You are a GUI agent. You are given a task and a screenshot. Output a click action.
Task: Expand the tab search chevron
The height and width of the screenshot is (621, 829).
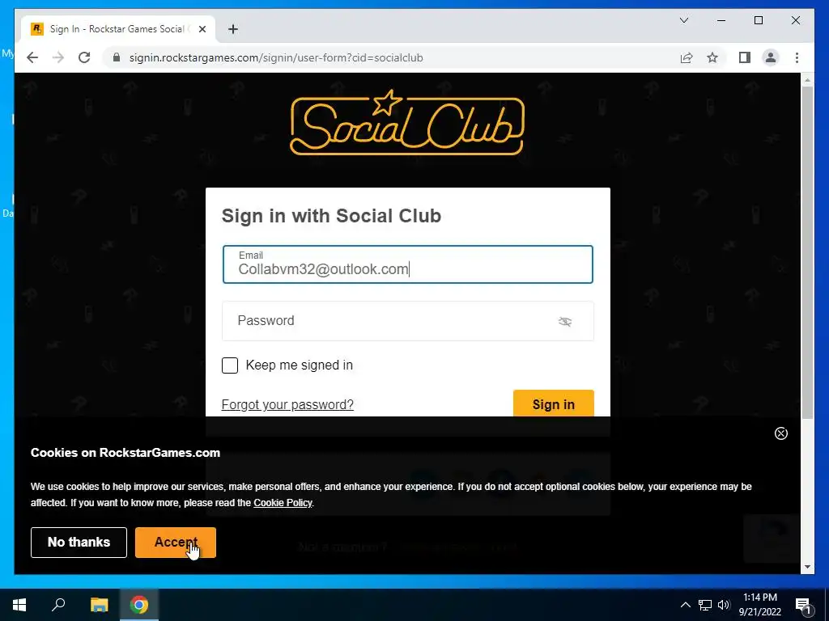click(x=683, y=20)
